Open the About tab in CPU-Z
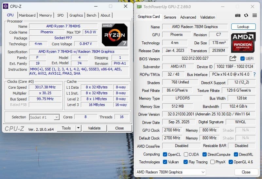 click(105, 15)
